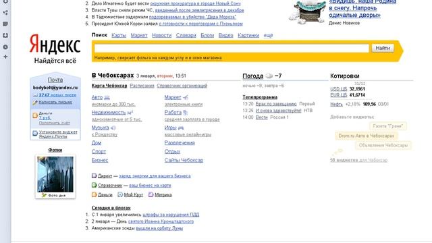Add the Объявления Чебоксары widget
The height and width of the screenshot is (243, 432).
click(383, 145)
